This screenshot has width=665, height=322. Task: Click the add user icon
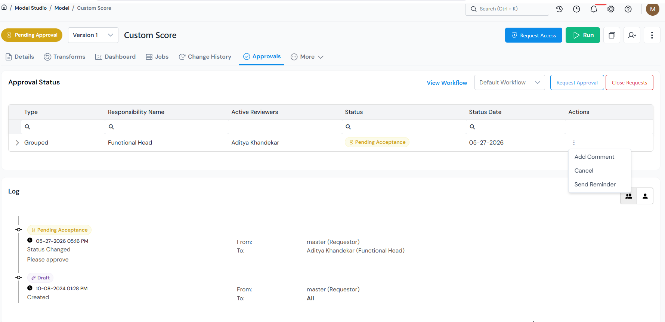pyautogui.click(x=632, y=35)
